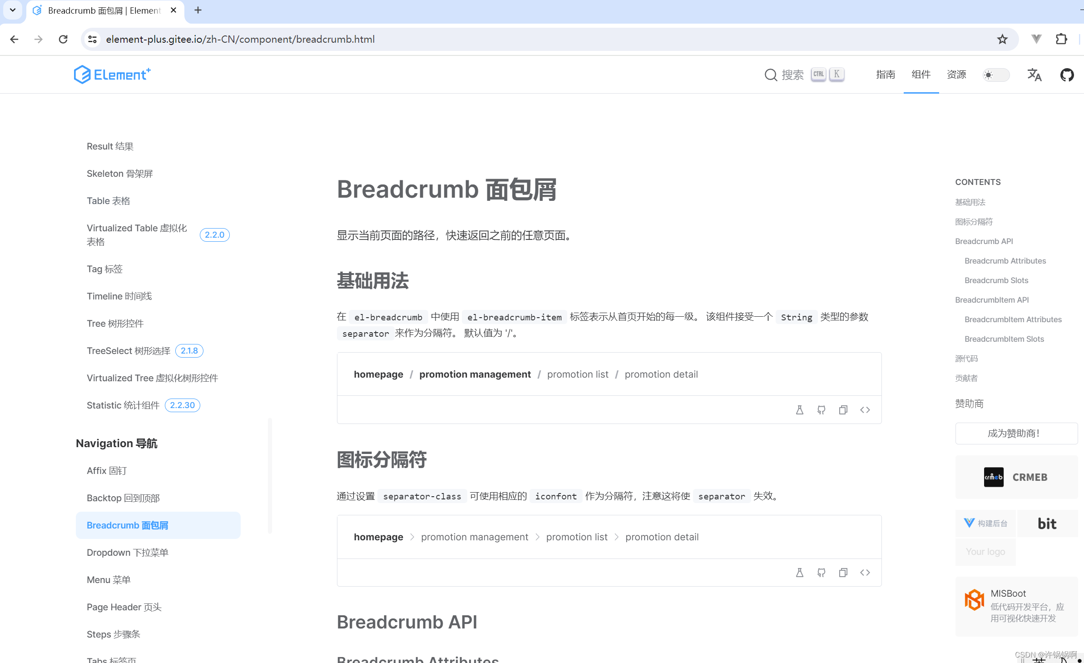Open Menu 菜单 in sidebar

(109, 580)
